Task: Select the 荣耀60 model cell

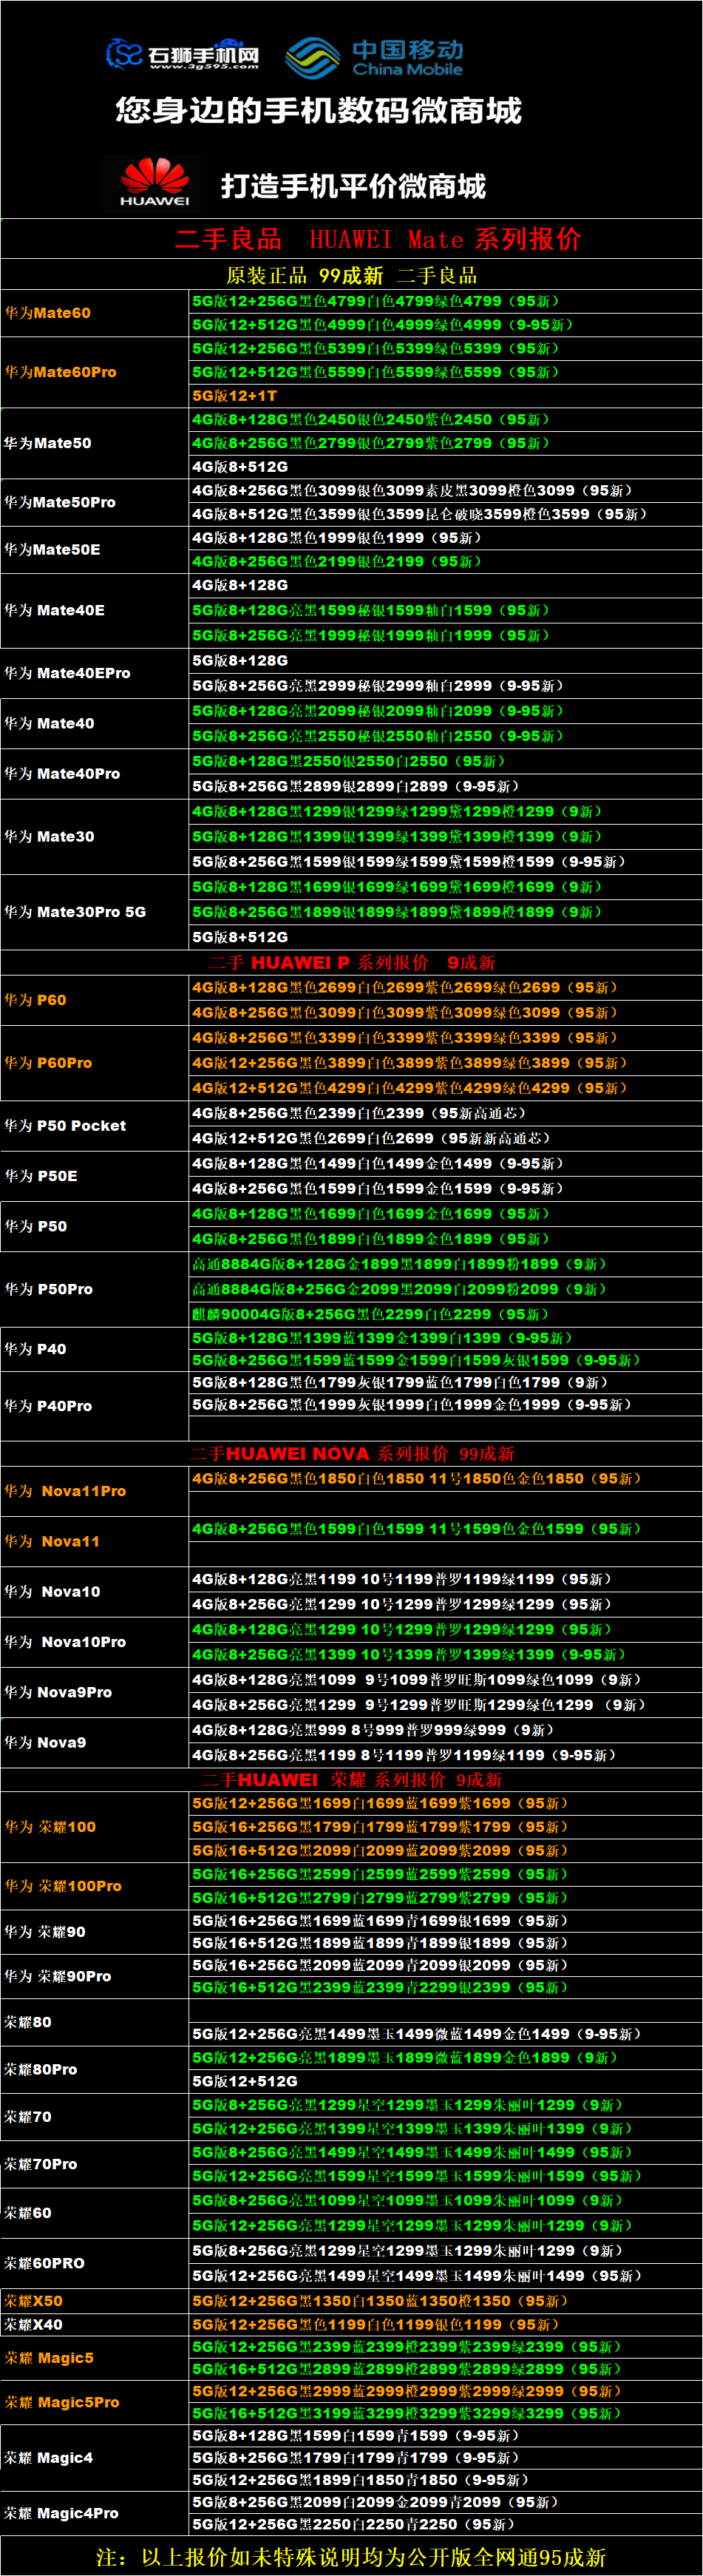Action: tap(95, 2213)
